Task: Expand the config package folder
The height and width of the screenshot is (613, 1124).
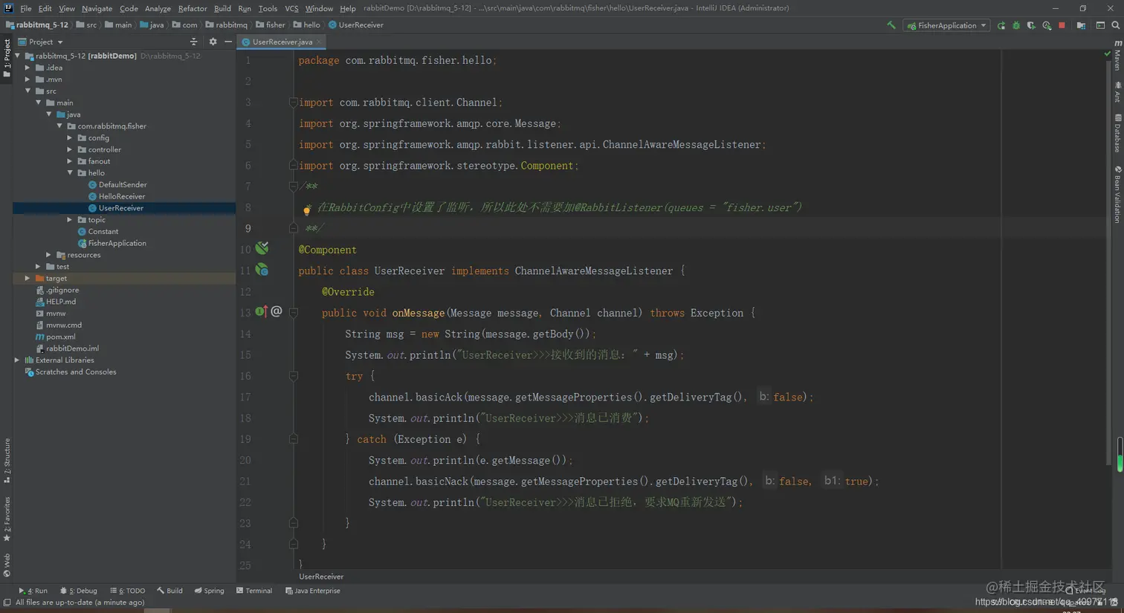Action: [x=70, y=138]
